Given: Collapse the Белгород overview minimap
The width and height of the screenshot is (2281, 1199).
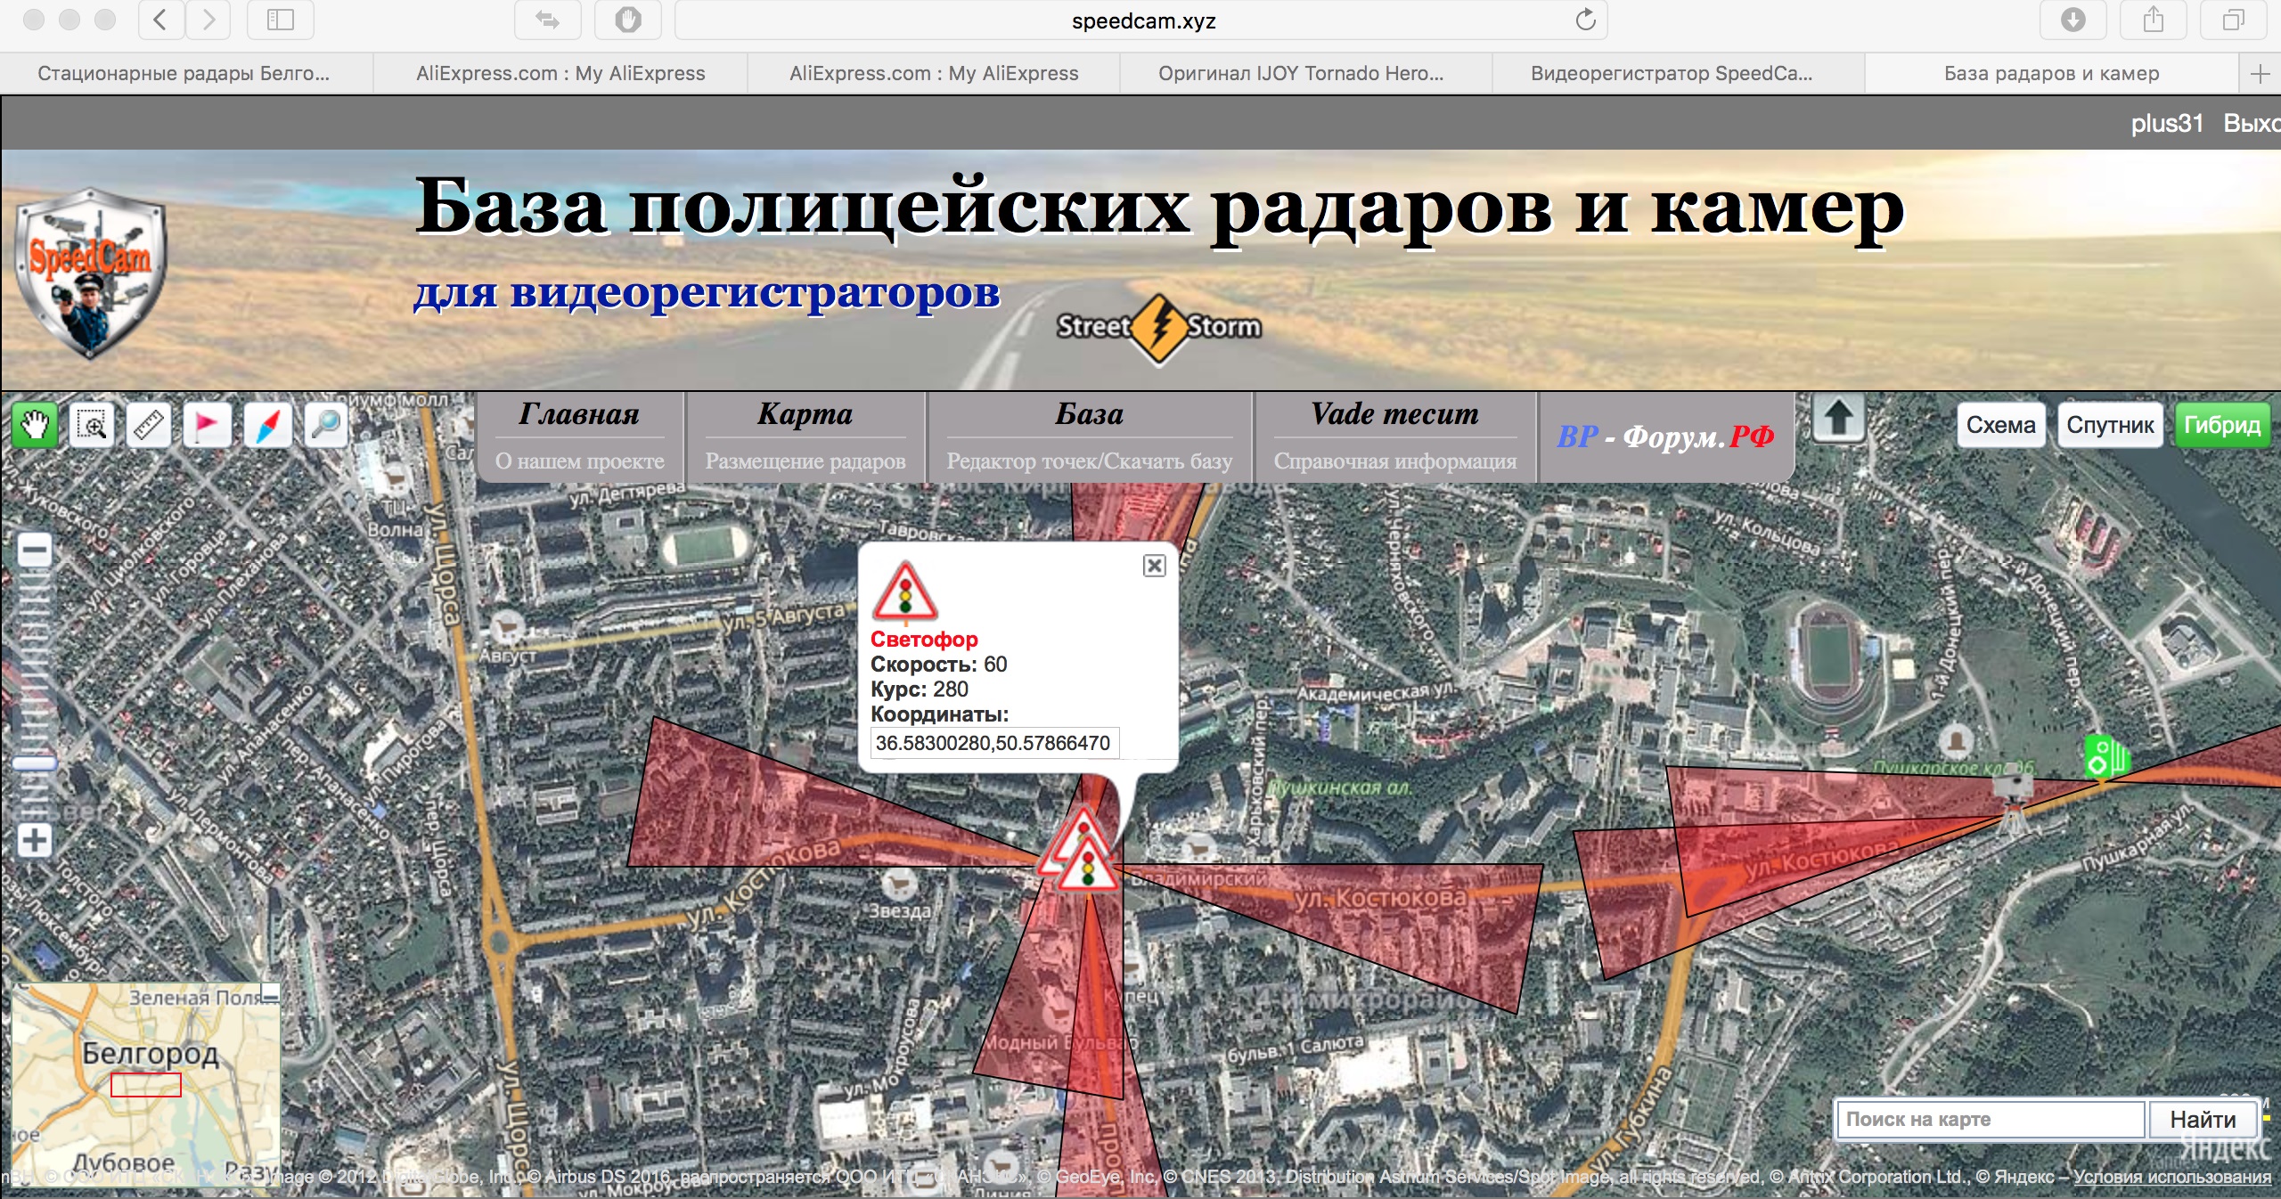Looking at the screenshot, I should [271, 993].
